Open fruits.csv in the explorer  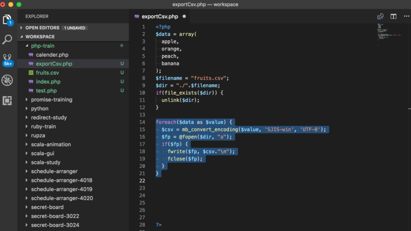point(73,73)
